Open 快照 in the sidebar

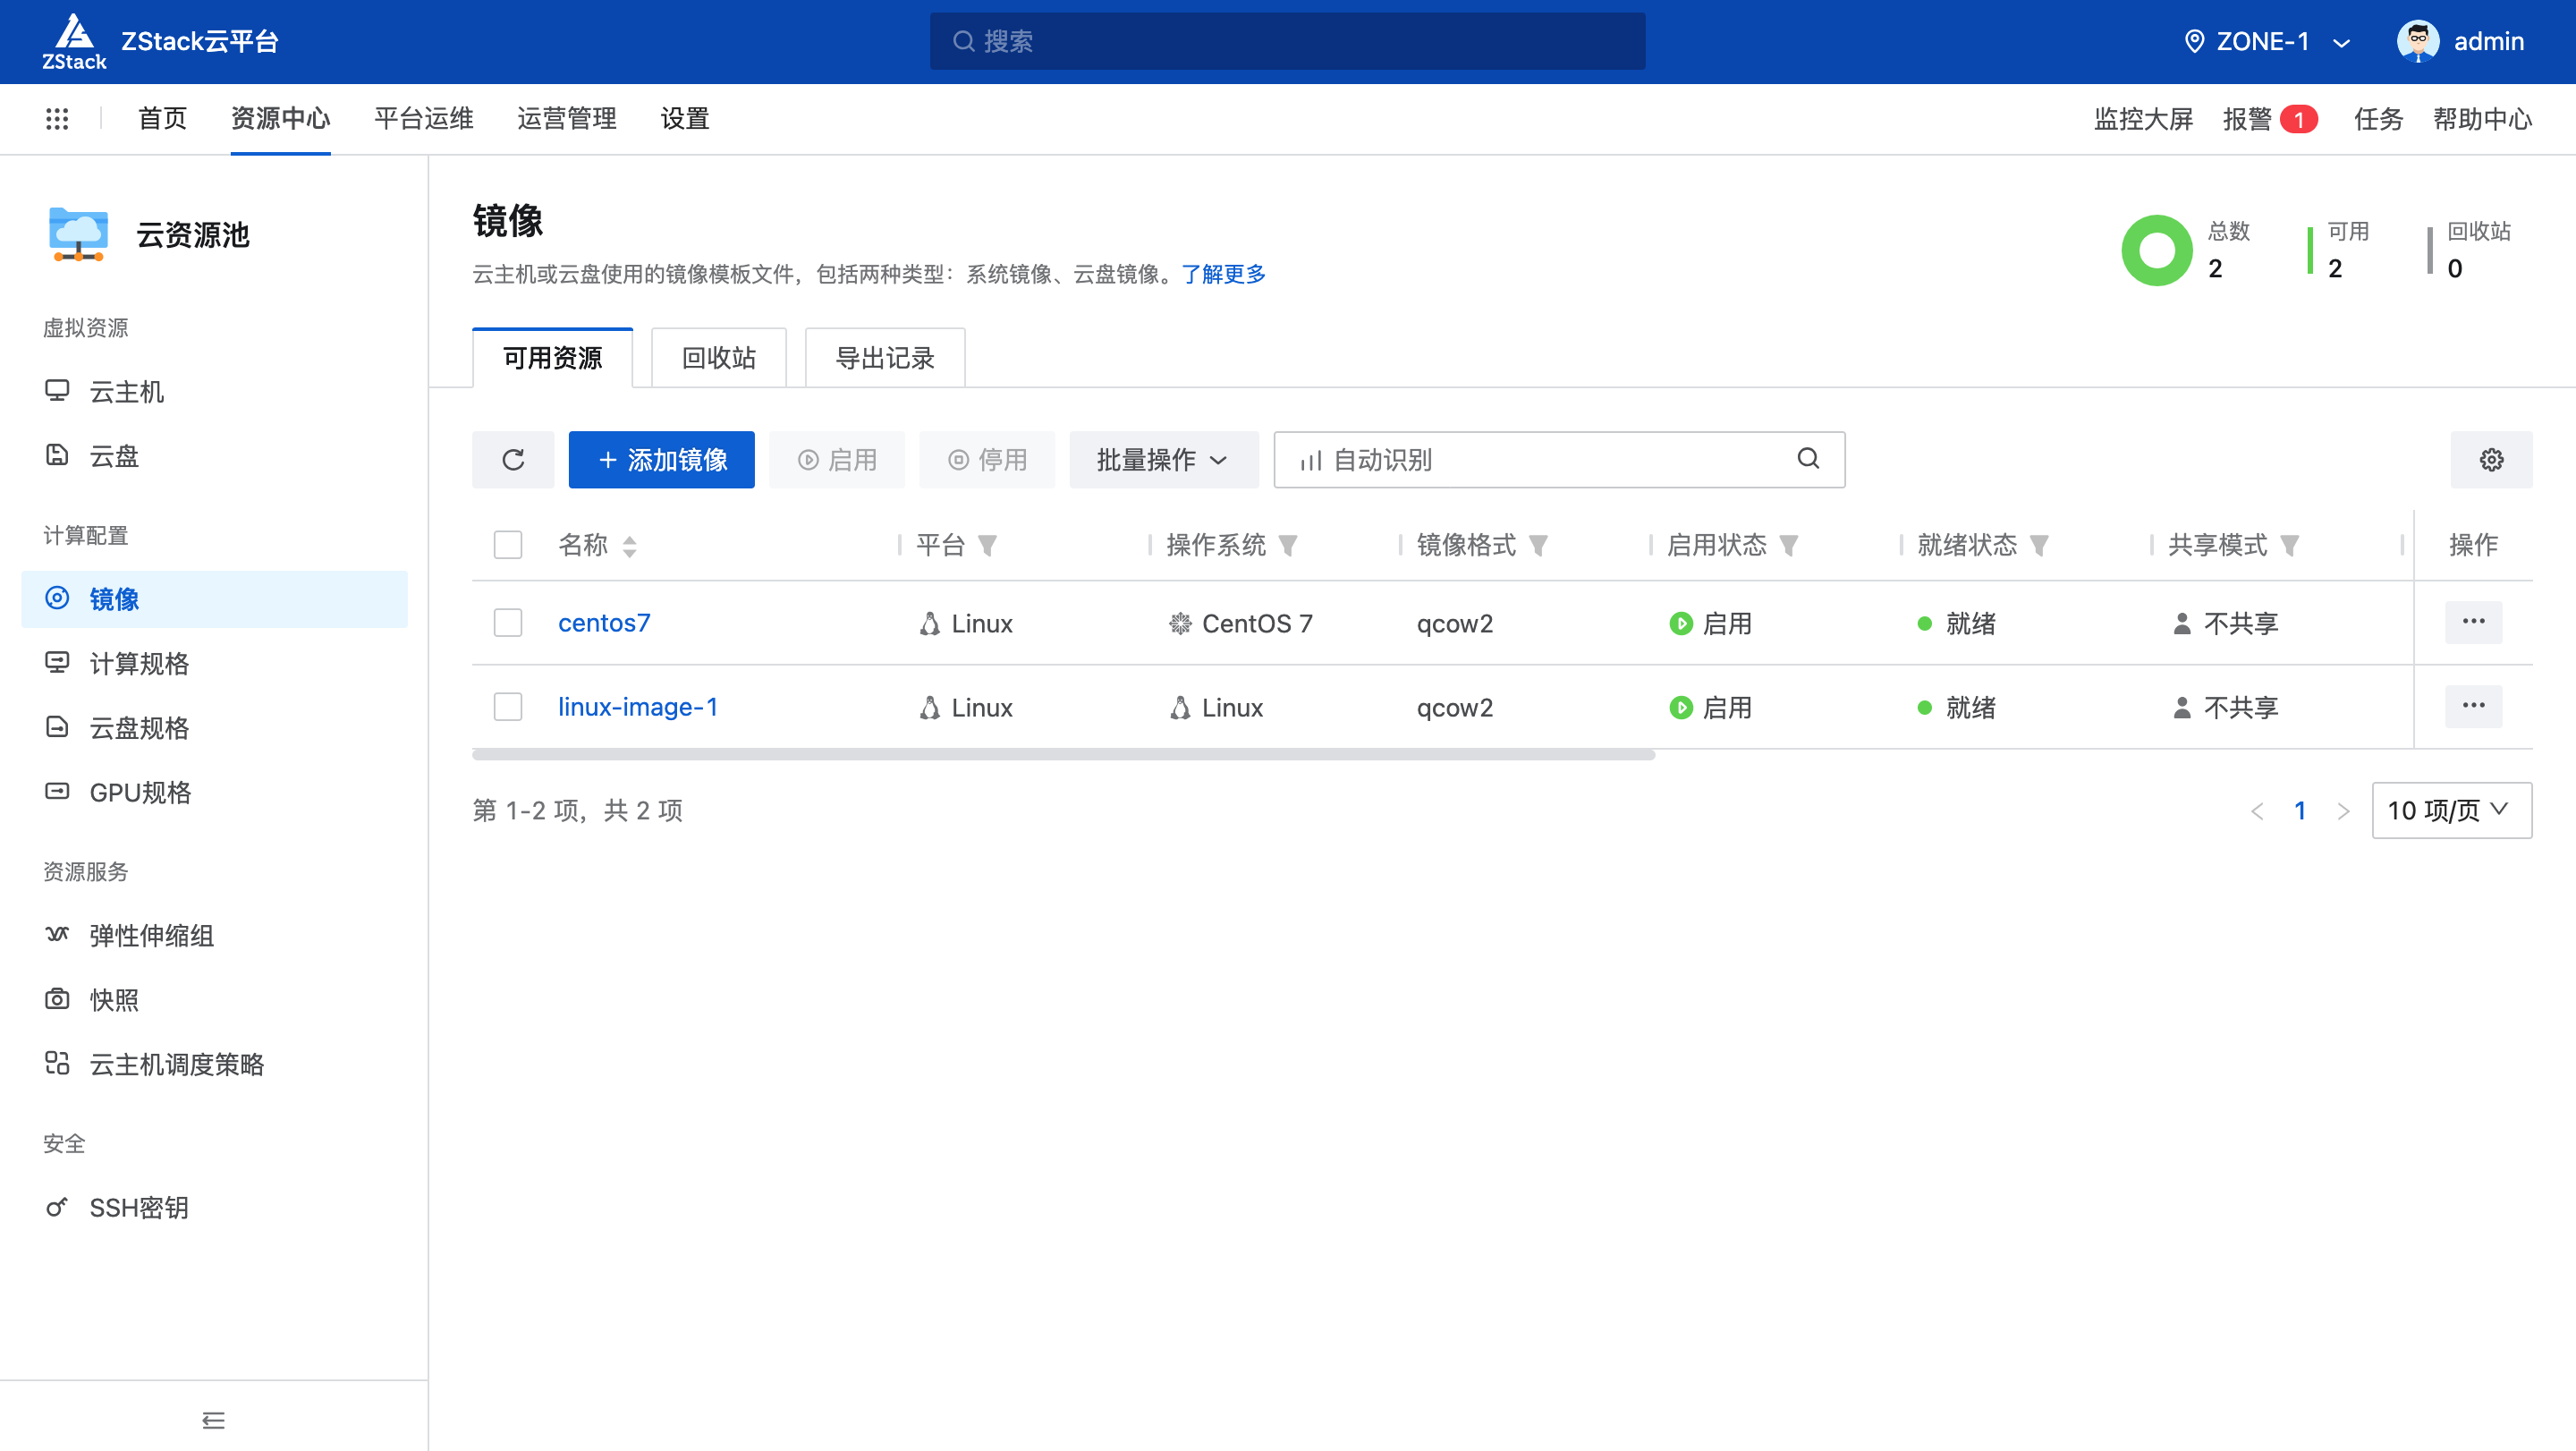[214, 1000]
